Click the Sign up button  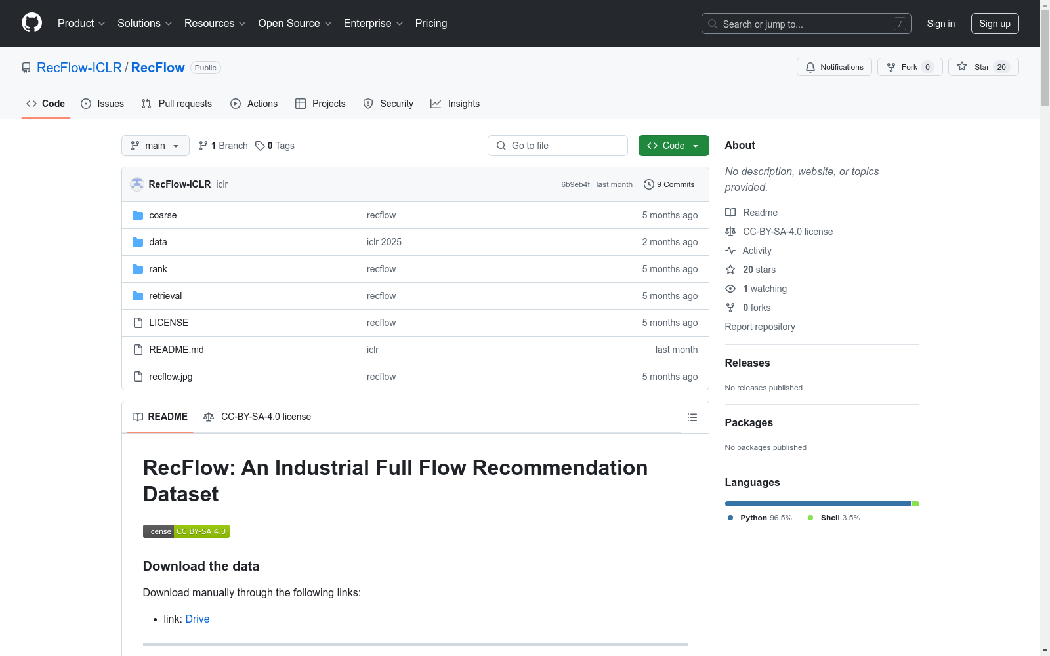tap(995, 24)
